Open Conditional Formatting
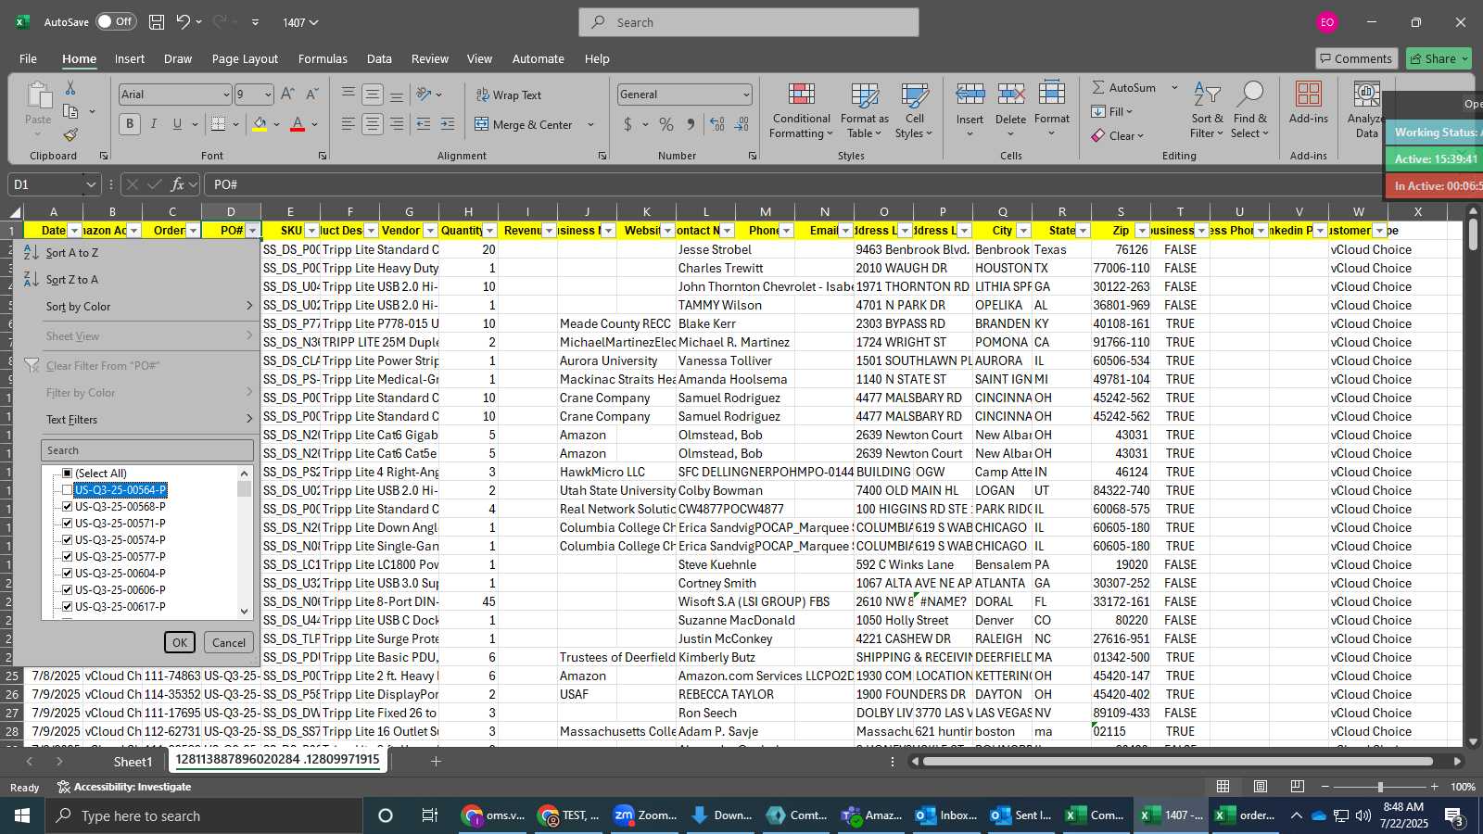 click(x=802, y=111)
